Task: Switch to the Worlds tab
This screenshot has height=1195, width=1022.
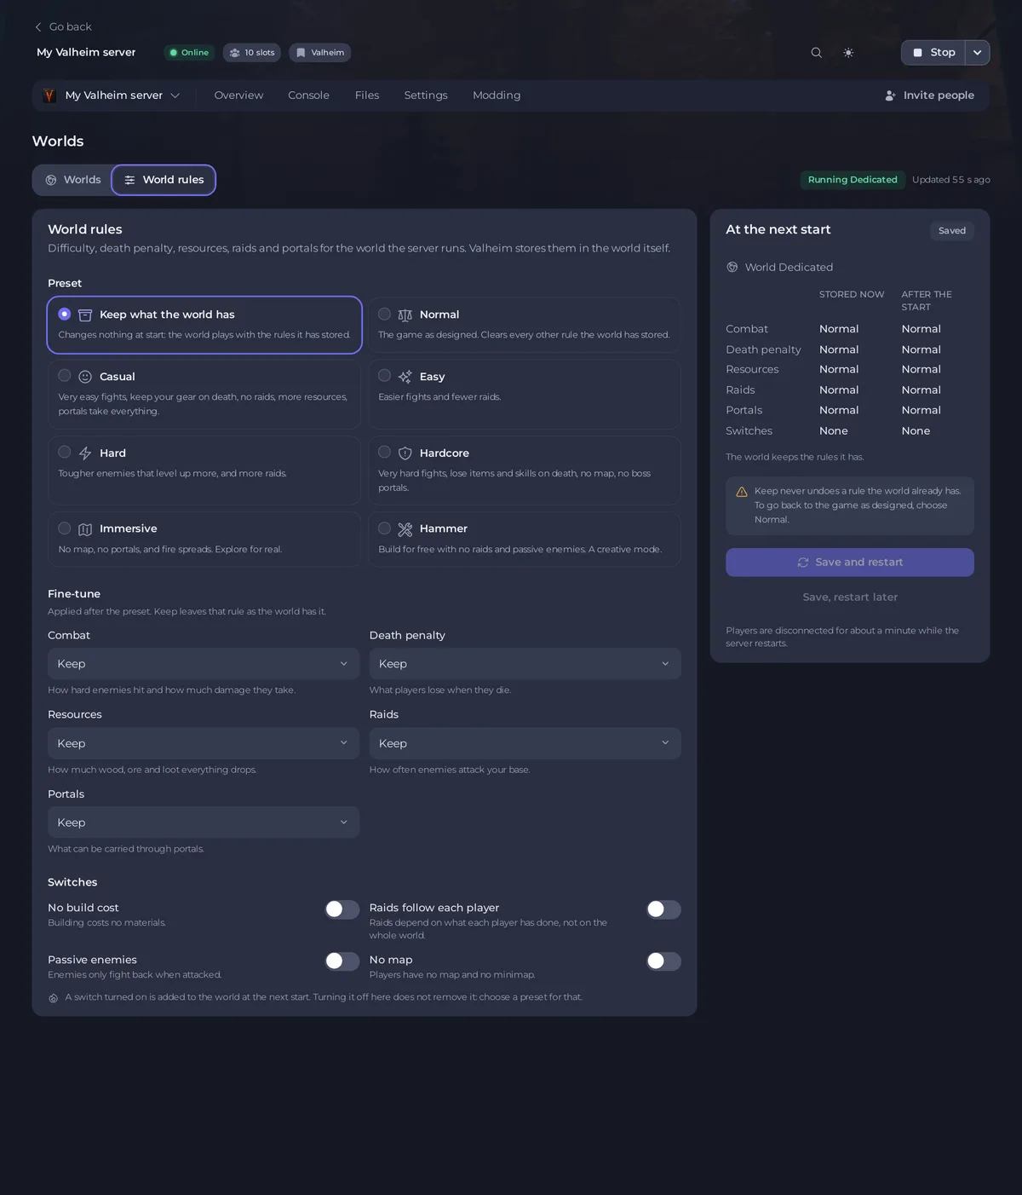Action: click(x=73, y=180)
